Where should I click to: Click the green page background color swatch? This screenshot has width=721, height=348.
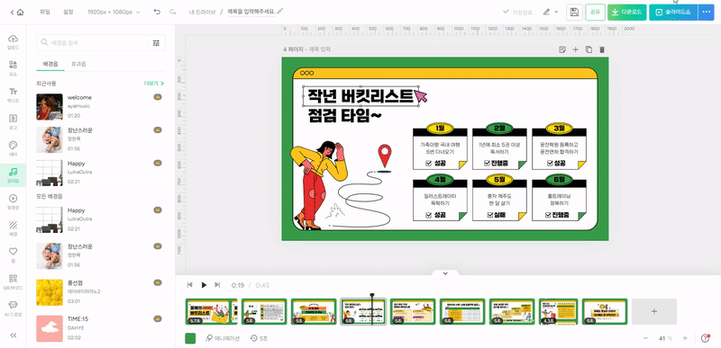click(190, 338)
